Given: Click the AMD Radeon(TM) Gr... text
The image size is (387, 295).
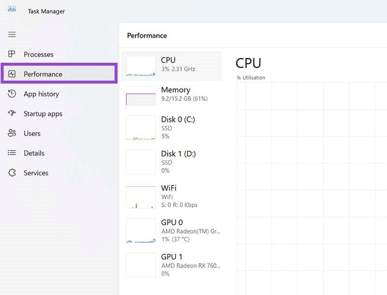Looking at the screenshot, I should [x=191, y=231].
